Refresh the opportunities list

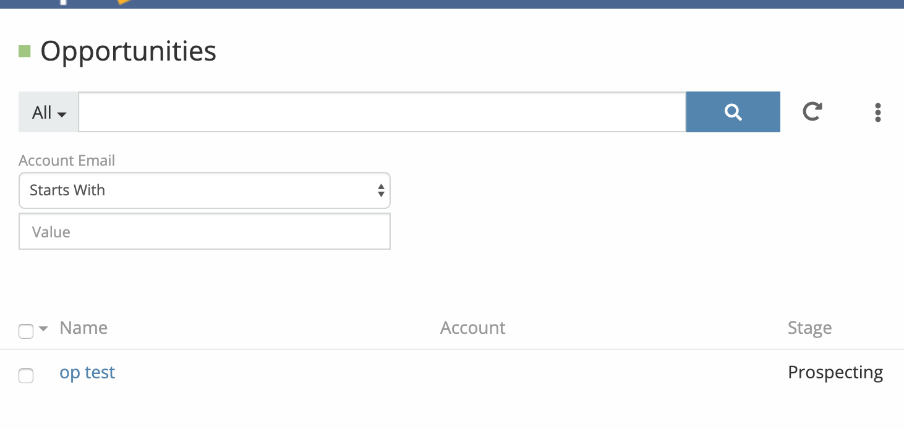coord(812,112)
